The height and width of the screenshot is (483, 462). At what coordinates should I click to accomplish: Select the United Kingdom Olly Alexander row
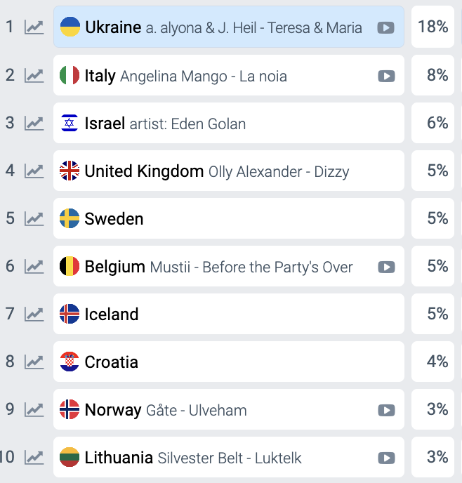coord(229,171)
